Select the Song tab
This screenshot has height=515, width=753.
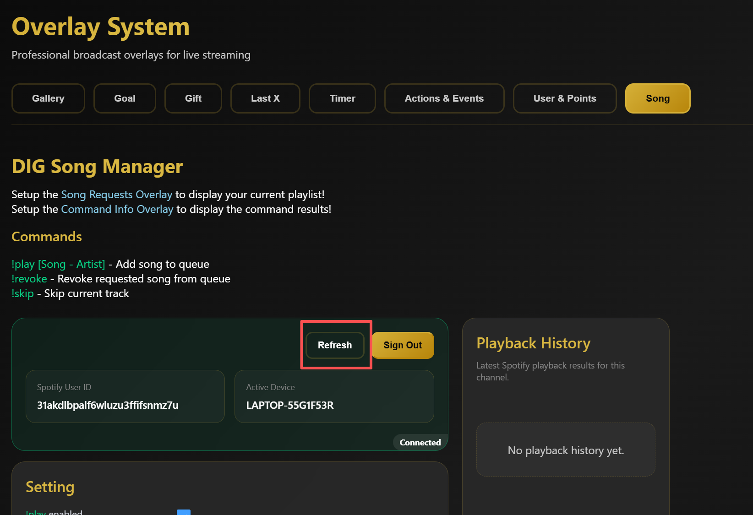click(658, 98)
